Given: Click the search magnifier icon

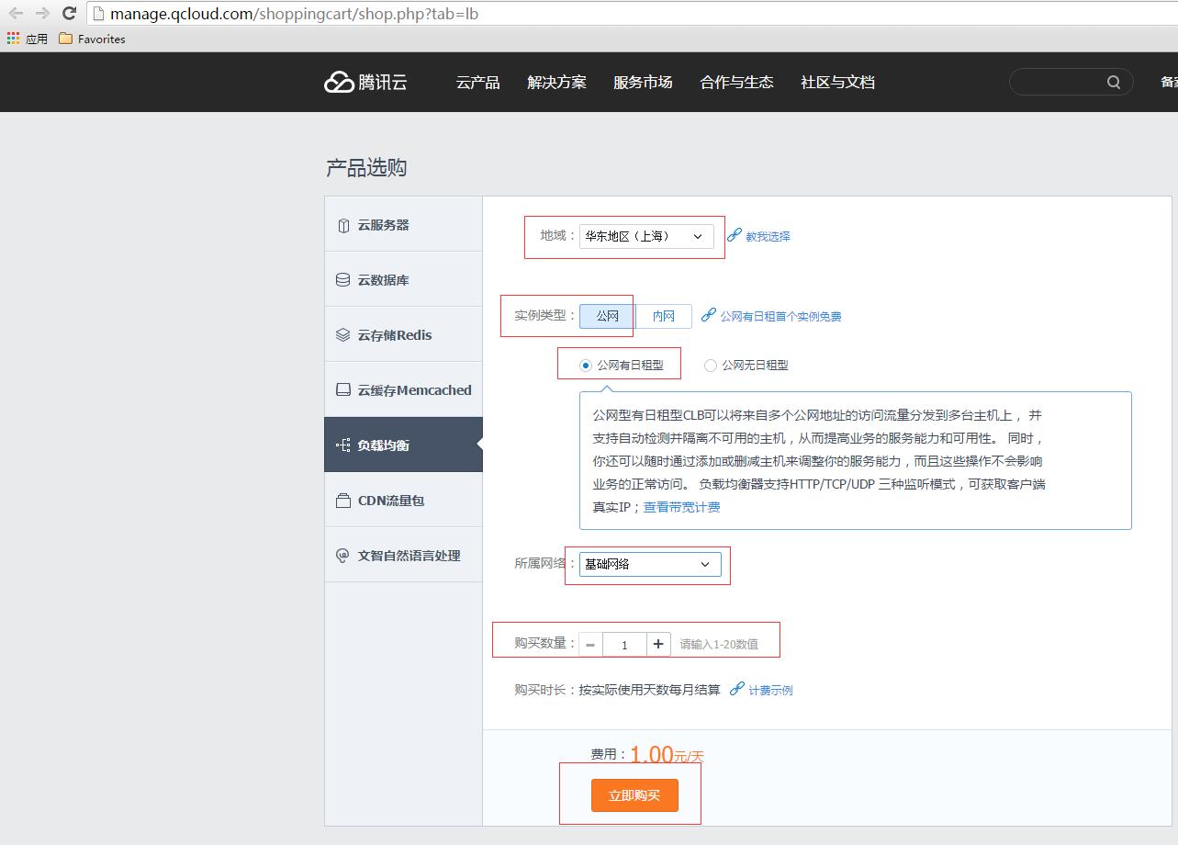Looking at the screenshot, I should click(x=1114, y=82).
